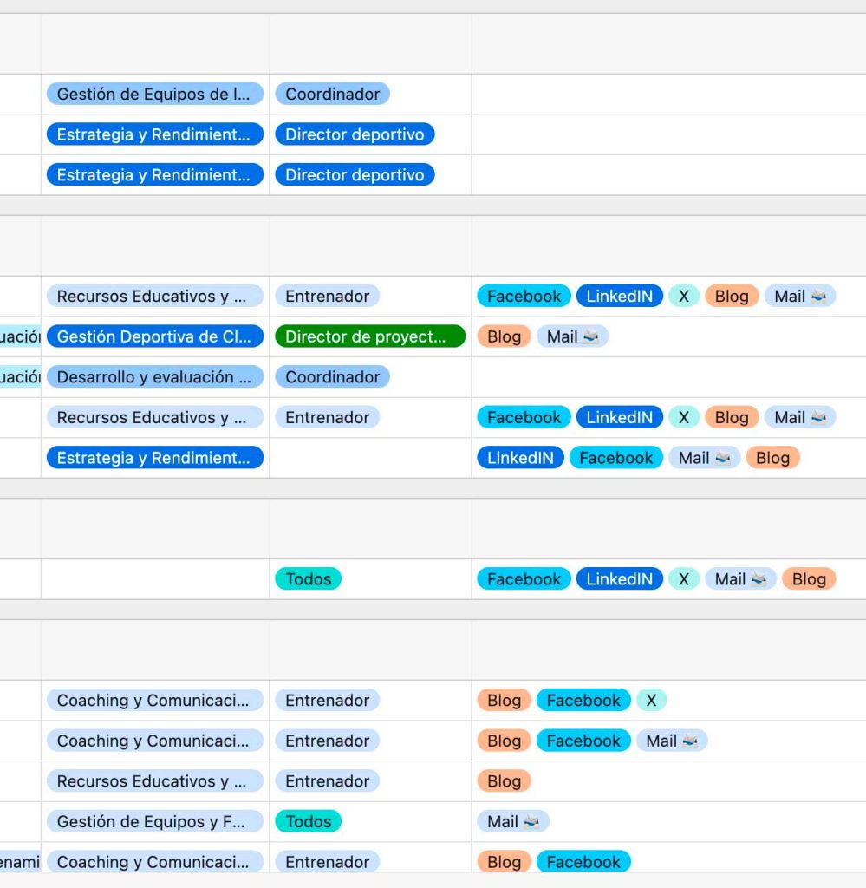Click the Todos tag beside Facebook and LinkedIN
The height and width of the screenshot is (888, 866).
pyautogui.click(x=308, y=578)
